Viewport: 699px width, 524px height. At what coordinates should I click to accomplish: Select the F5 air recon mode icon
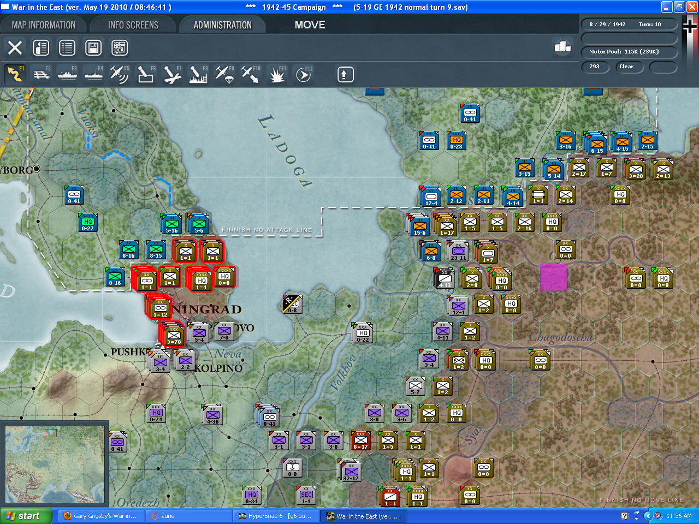tap(120, 74)
